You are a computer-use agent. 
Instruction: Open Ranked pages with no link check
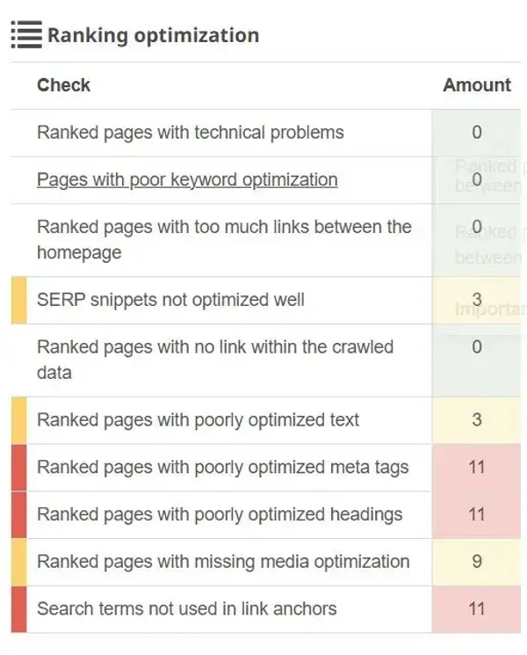coord(215,360)
